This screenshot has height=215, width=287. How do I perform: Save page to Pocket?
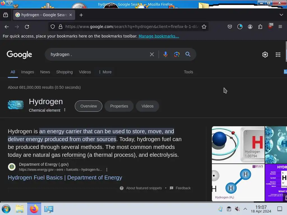pyautogui.click(x=230, y=27)
